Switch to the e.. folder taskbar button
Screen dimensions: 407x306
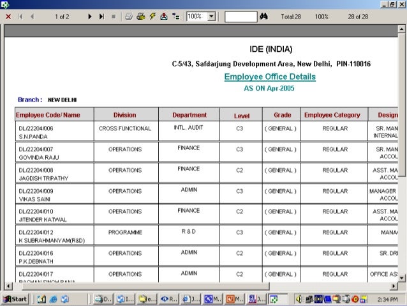147,299
